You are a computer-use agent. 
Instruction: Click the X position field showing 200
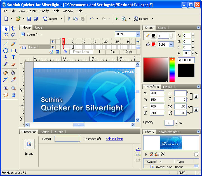157,93
